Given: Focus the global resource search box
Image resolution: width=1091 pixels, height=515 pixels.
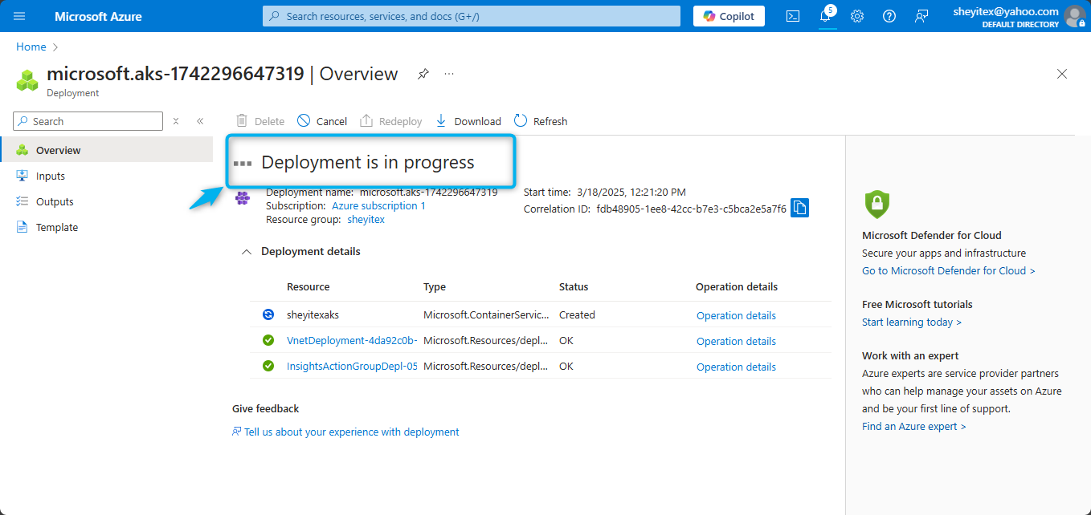Looking at the screenshot, I should [472, 16].
